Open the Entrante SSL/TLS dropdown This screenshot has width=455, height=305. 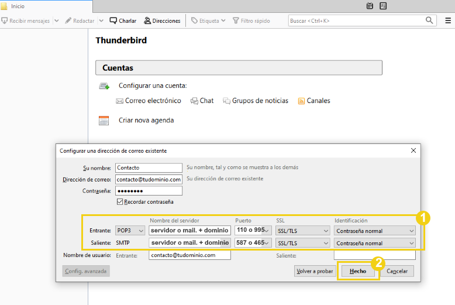point(303,231)
